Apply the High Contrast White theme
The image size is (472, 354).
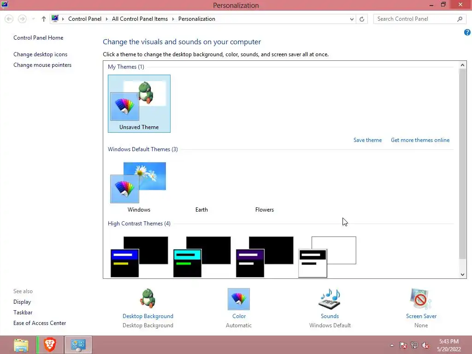click(x=327, y=257)
